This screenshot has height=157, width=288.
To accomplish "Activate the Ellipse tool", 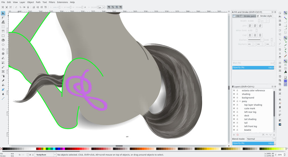I will 3,44.
